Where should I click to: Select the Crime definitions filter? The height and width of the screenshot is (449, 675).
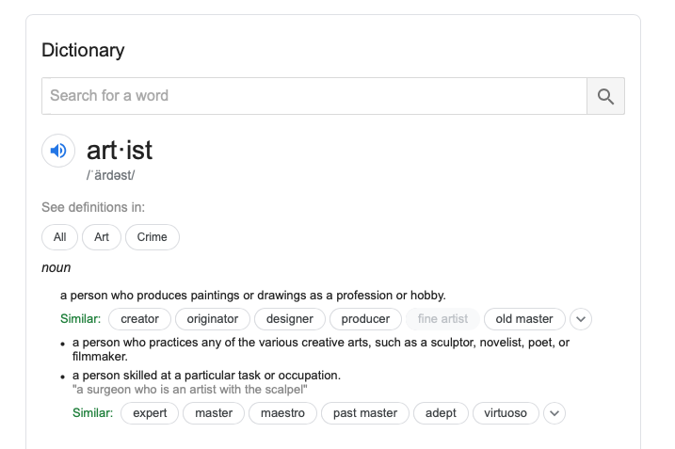152,237
